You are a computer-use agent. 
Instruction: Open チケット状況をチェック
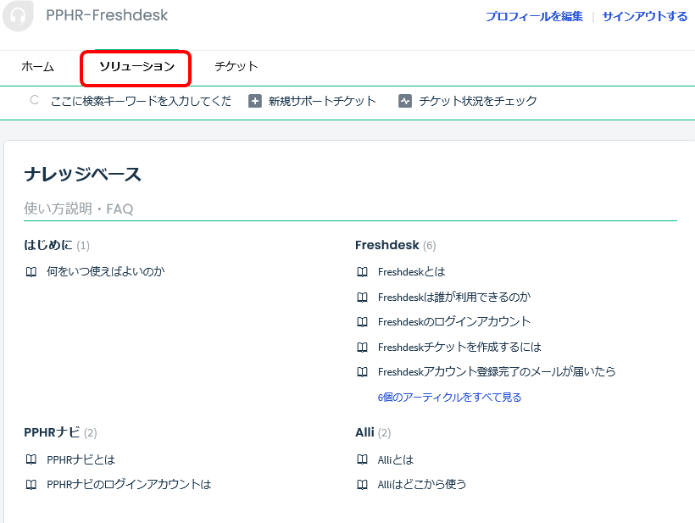478,101
